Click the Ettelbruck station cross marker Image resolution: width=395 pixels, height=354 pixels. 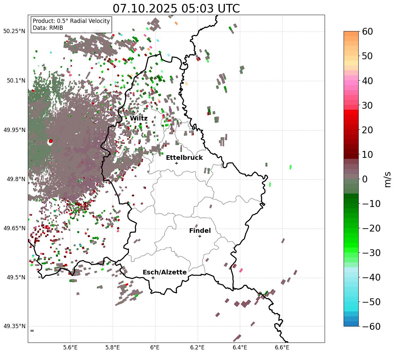click(176, 163)
